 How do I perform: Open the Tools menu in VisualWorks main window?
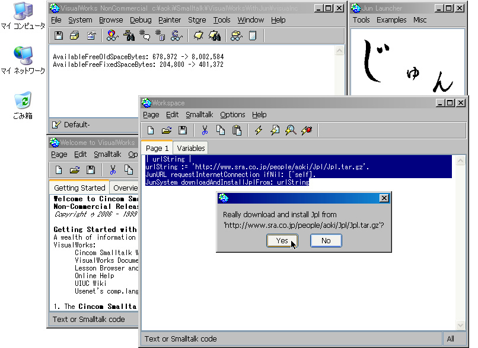coord(222,20)
